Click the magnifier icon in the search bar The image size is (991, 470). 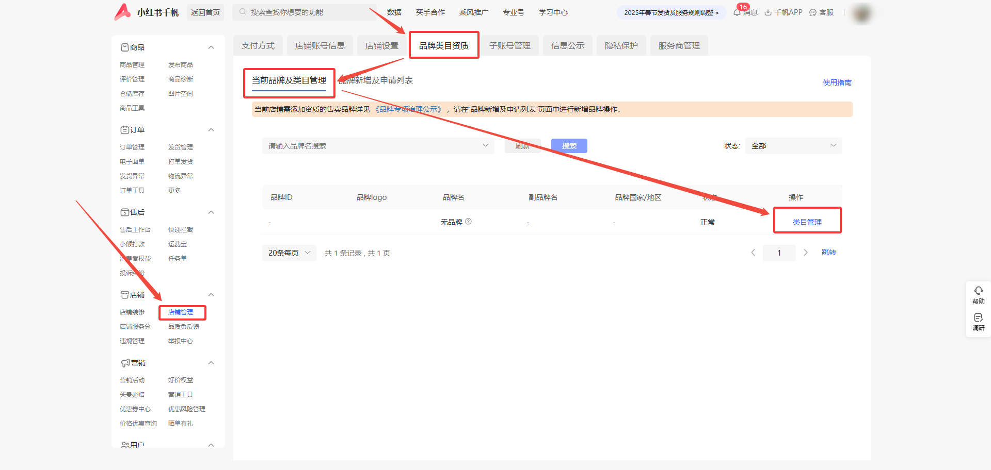tap(243, 12)
